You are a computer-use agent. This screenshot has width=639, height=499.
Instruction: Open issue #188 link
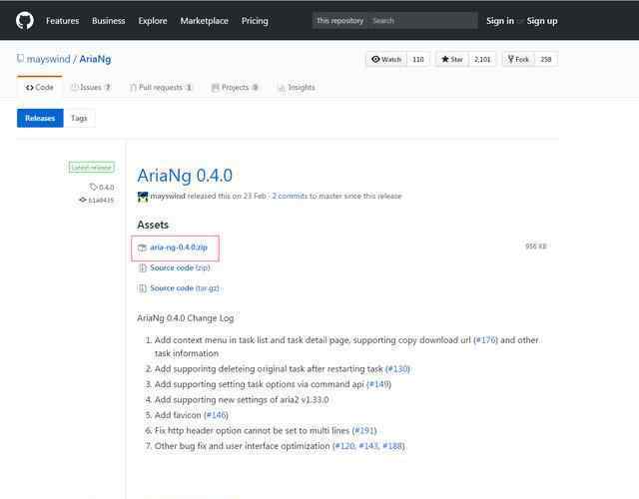point(392,446)
